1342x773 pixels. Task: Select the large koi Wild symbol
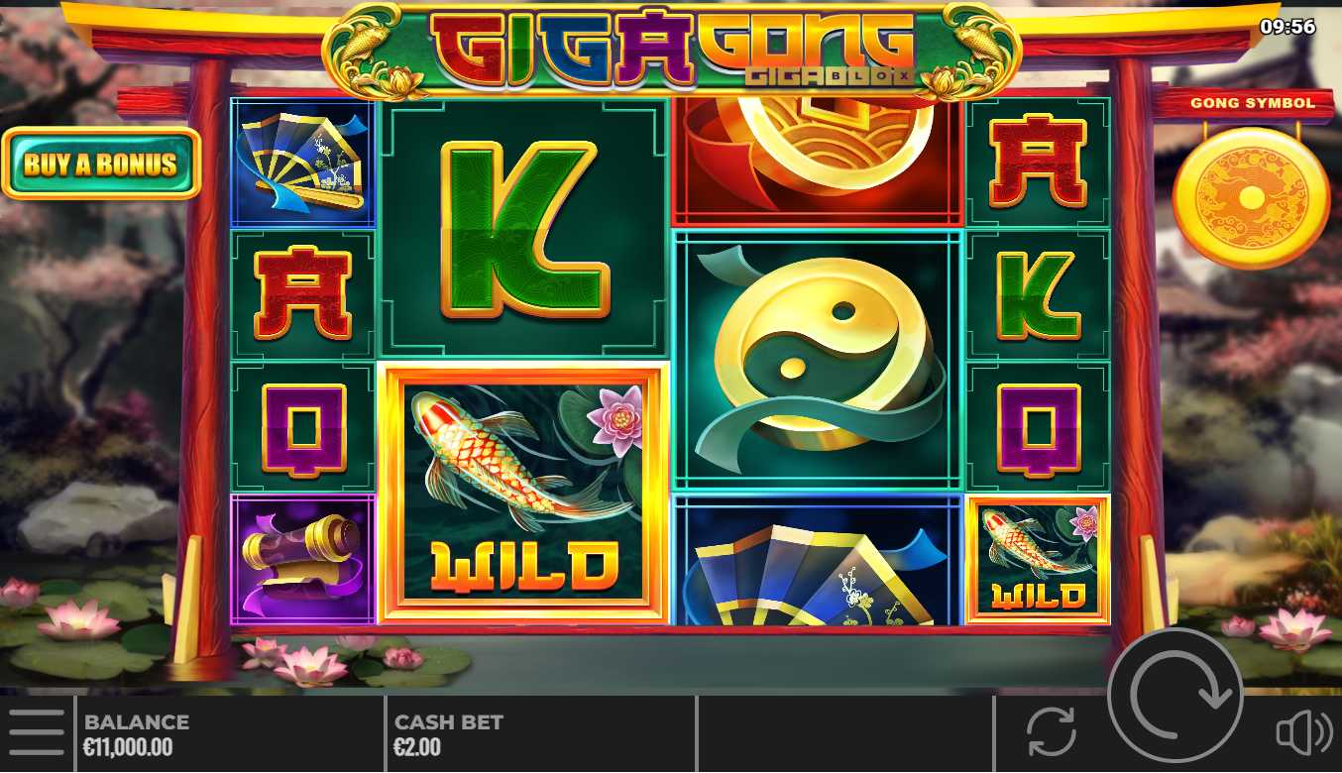523,493
